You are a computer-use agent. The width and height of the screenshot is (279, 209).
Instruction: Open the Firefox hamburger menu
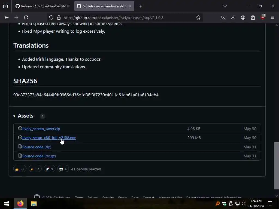[272, 17]
